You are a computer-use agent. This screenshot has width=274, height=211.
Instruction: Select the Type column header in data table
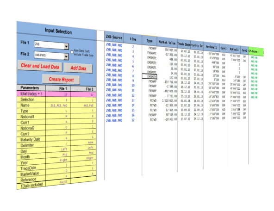point(149,41)
